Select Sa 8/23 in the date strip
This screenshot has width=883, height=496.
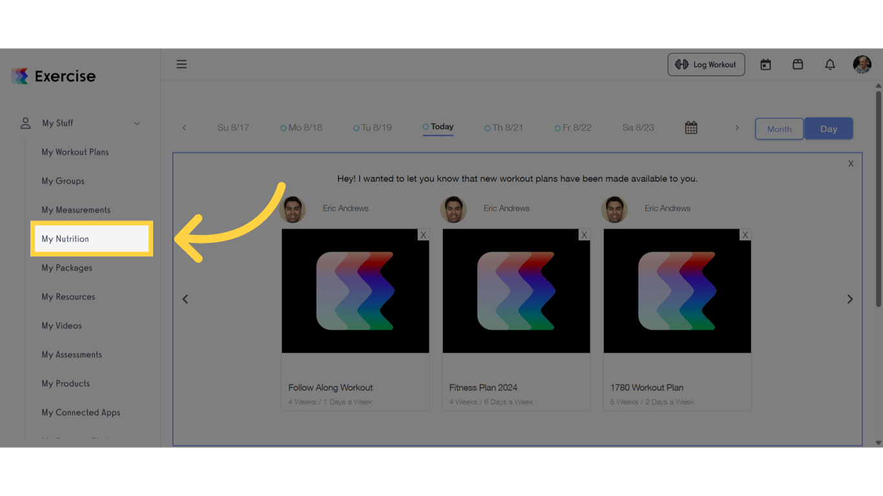point(638,128)
